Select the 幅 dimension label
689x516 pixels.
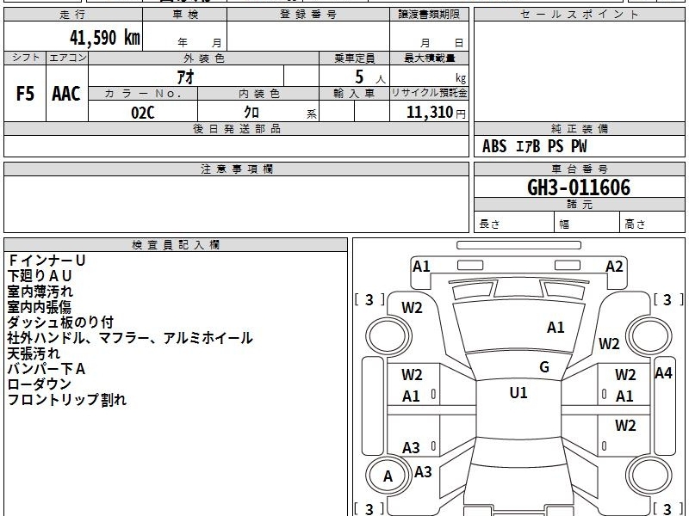(564, 224)
